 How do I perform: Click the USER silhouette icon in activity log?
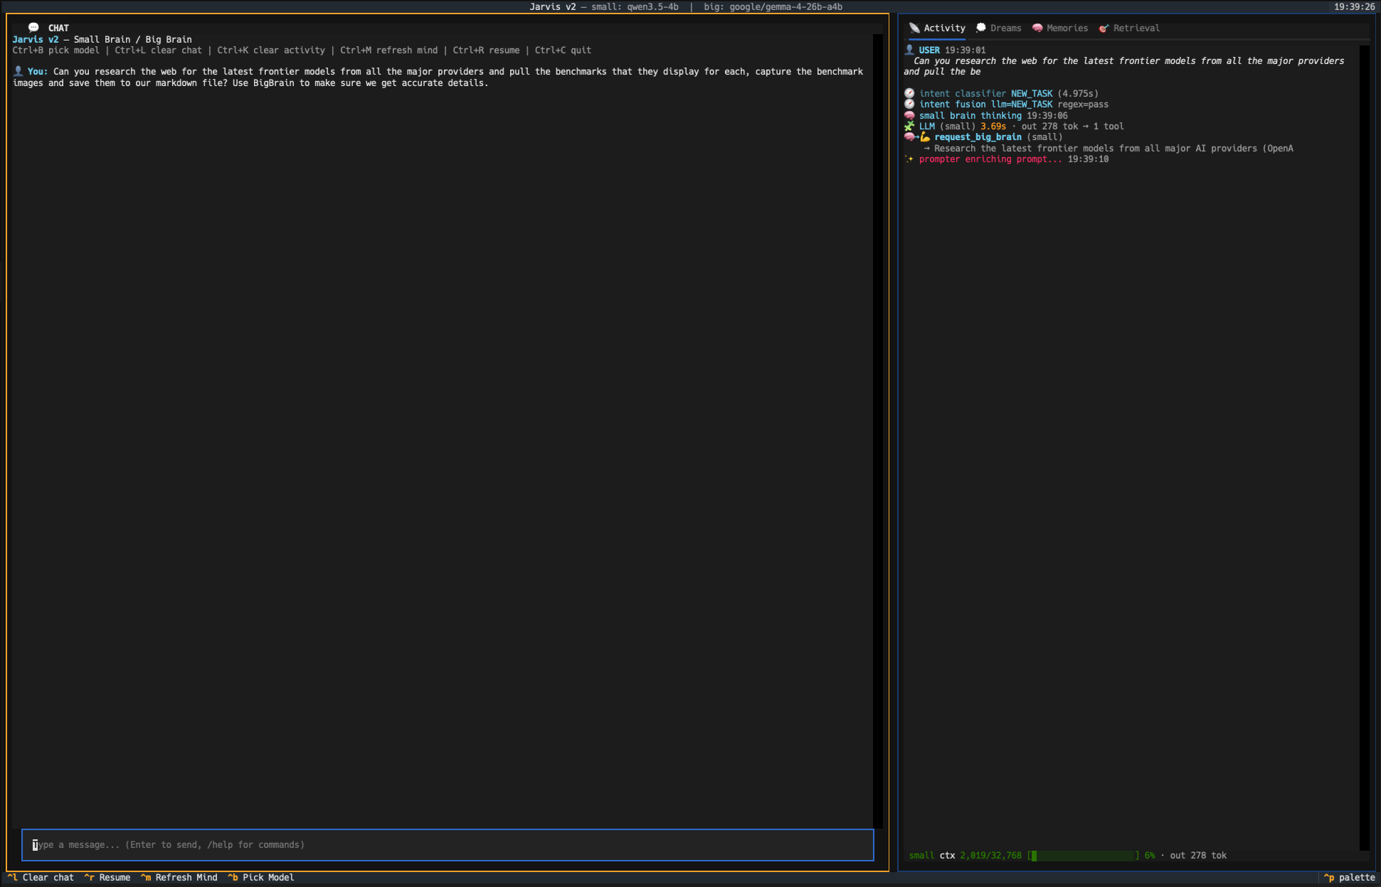909,50
